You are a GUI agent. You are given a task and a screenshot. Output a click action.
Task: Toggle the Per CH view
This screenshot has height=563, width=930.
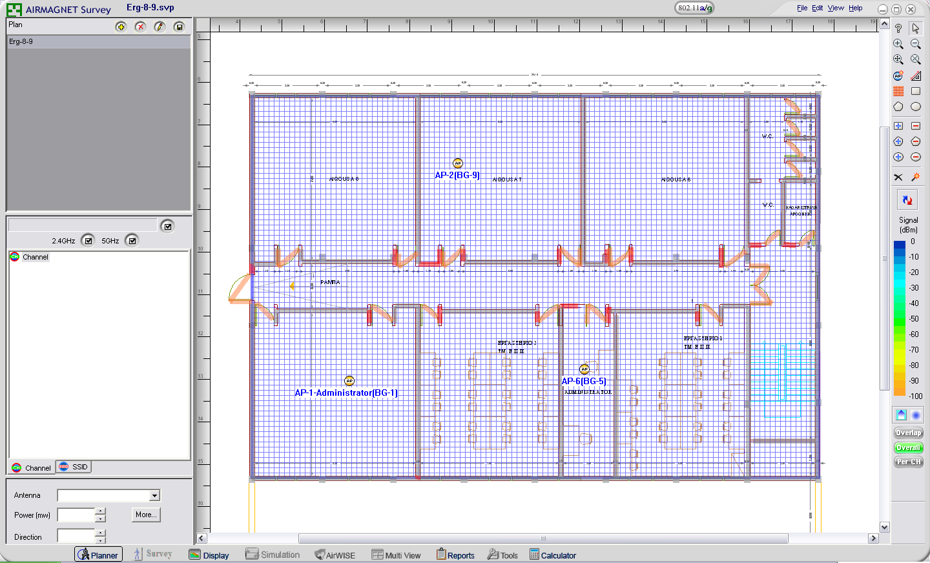point(908,462)
